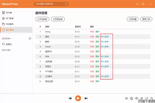Viewport: 155px width, 103px height.
Task: Toggle the repeat mode icon
Action: 146,98
